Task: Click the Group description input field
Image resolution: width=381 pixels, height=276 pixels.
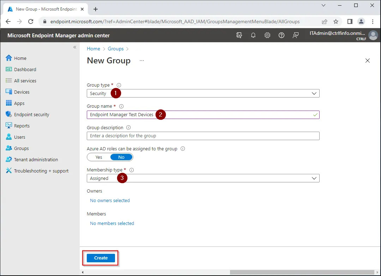Action: click(x=203, y=136)
